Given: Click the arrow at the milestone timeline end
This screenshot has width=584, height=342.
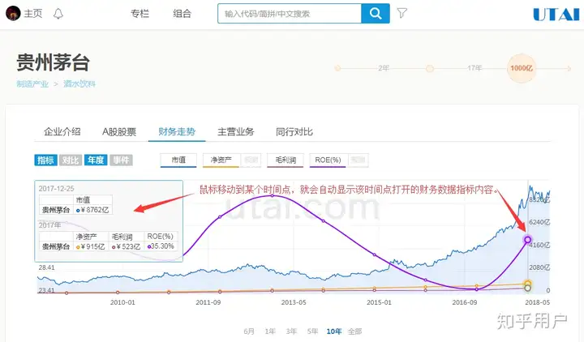Looking at the screenshot, I should tap(569, 68).
